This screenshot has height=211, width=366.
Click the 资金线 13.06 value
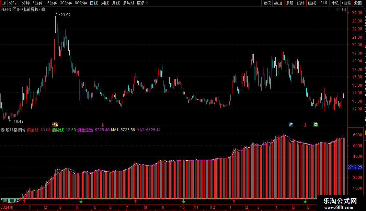[x=39, y=130]
